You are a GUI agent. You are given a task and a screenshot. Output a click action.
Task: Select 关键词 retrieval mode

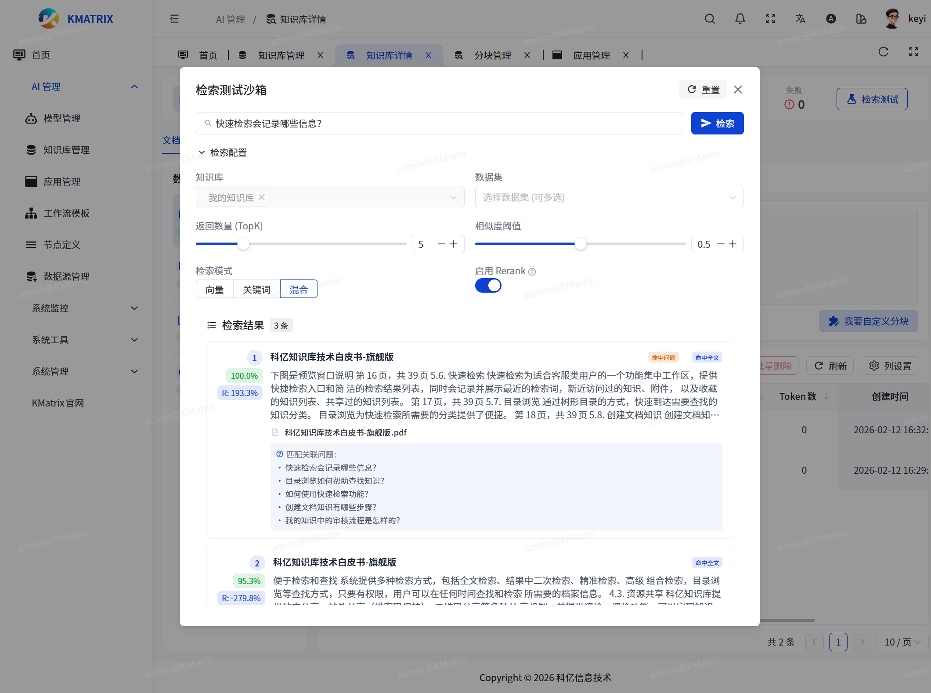tap(256, 289)
